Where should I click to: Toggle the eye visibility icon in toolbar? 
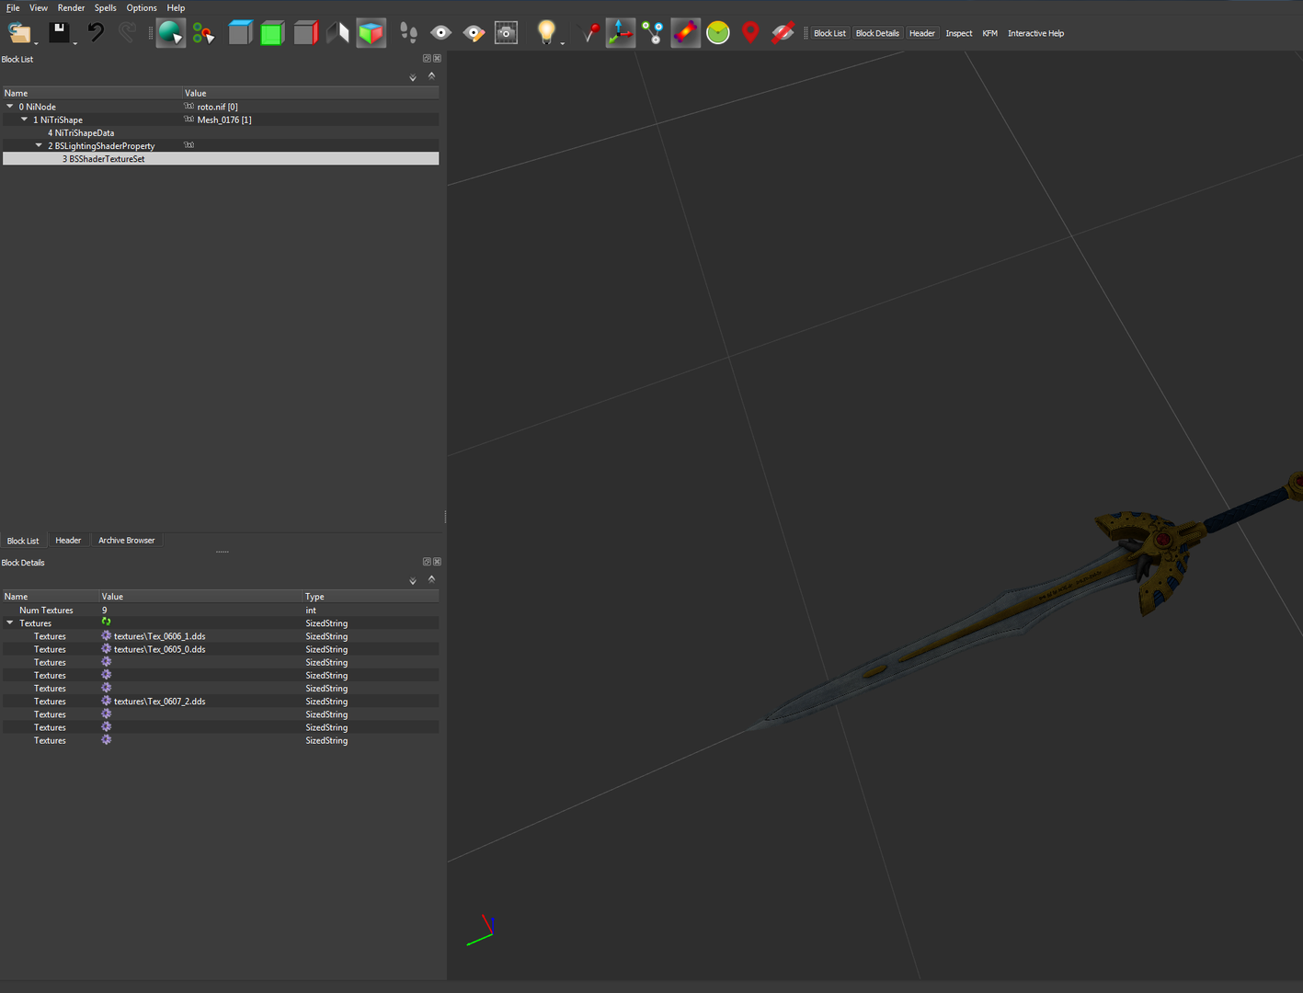(441, 33)
